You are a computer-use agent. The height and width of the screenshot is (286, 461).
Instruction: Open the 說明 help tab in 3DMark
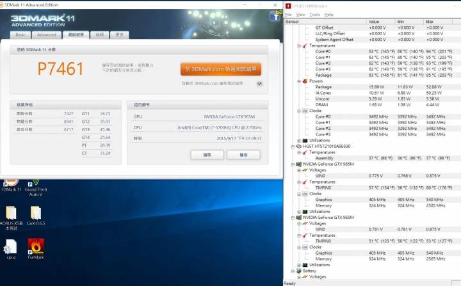[100, 35]
